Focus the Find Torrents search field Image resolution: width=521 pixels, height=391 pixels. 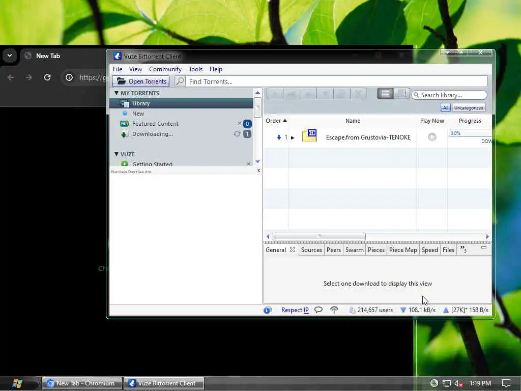point(336,81)
